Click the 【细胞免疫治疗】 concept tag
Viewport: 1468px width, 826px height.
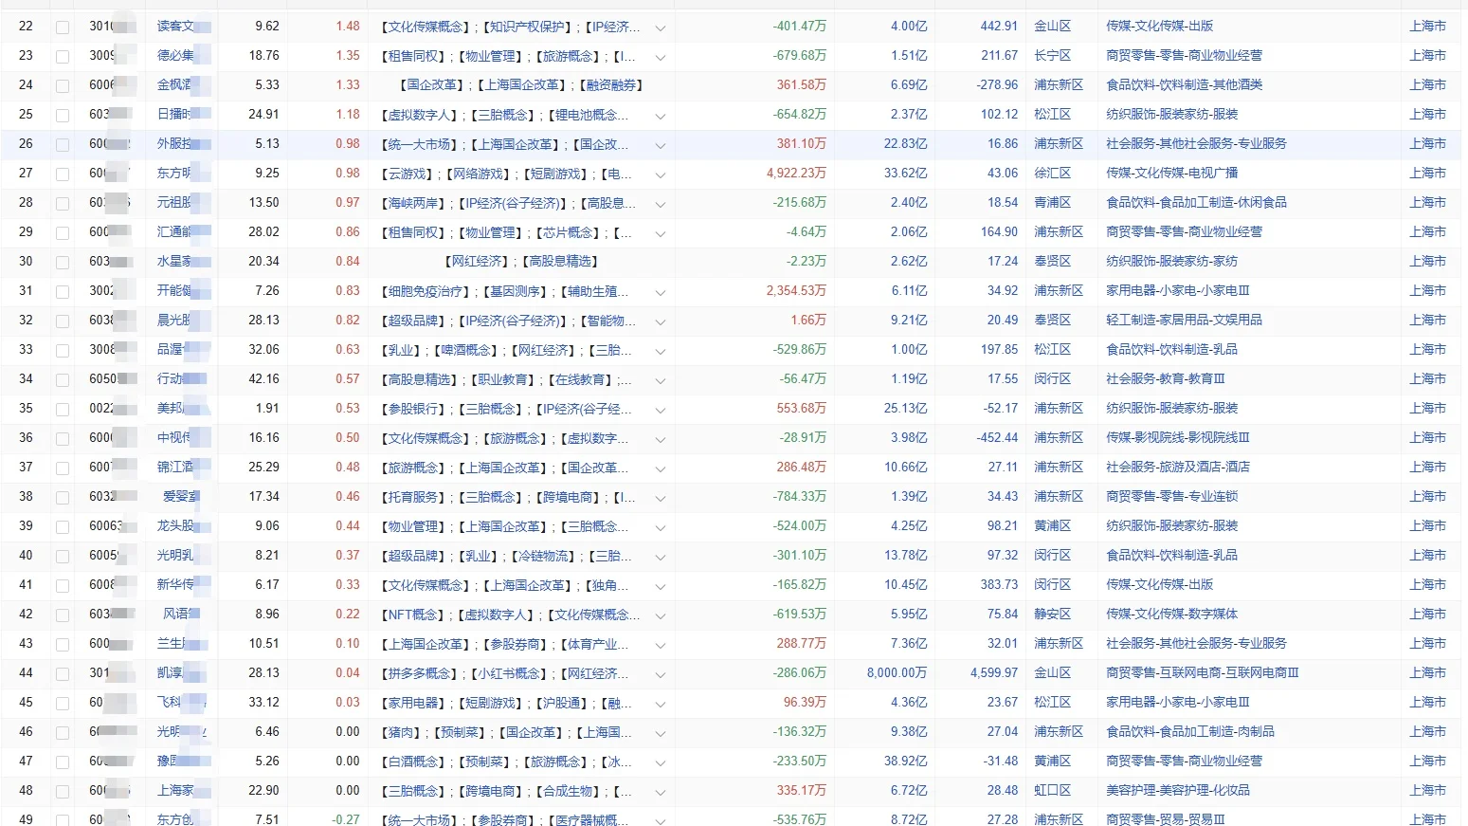point(426,291)
